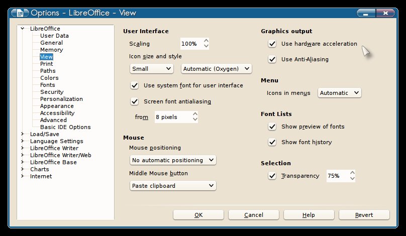Open Middle Mouse button Paste clipboard dropdown

[x=172, y=186]
